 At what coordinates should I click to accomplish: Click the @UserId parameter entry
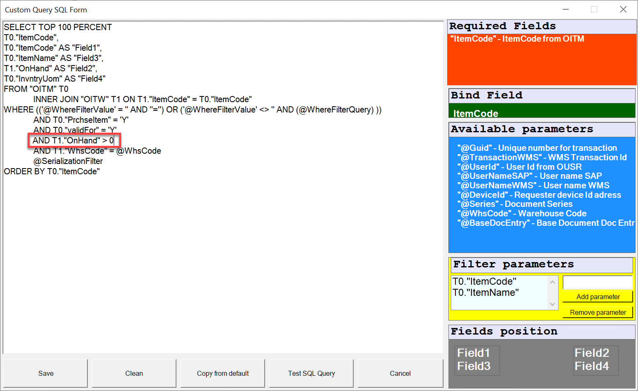click(x=519, y=167)
